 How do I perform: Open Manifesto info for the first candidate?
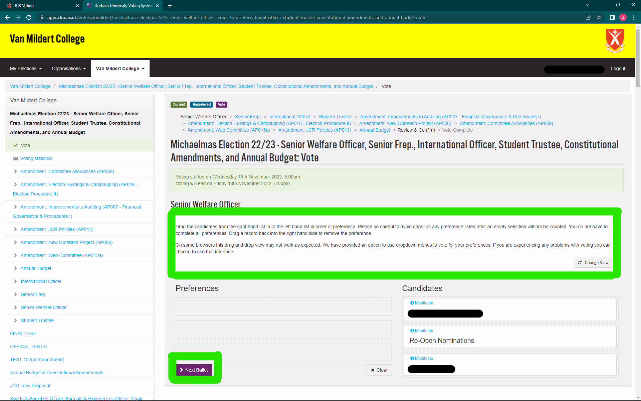[x=422, y=303]
